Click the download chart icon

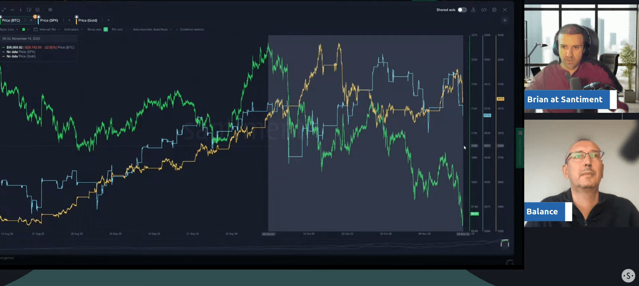click(x=473, y=10)
